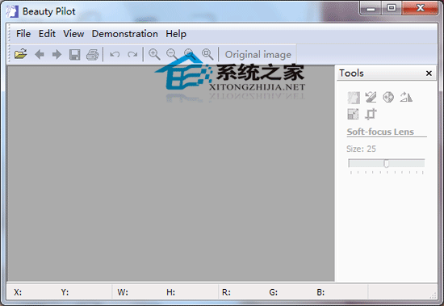Undo the last action
444x306 pixels.
[x=115, y=54]
